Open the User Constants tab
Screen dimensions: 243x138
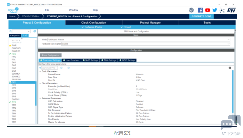click(71, 60)
